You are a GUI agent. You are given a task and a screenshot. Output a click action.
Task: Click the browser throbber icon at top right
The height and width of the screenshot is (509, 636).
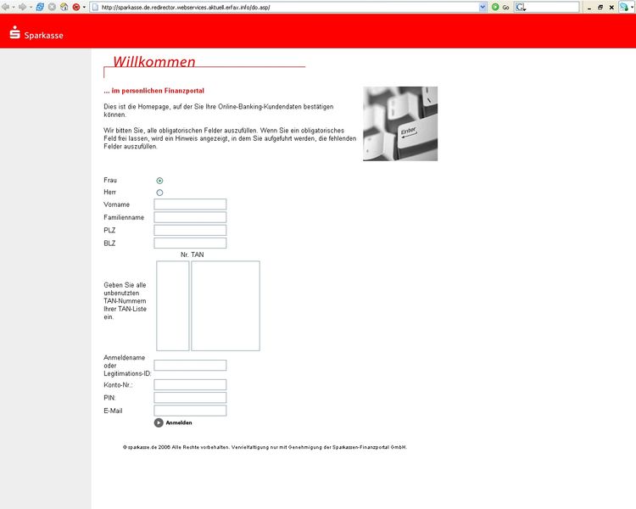coord(623,7)
